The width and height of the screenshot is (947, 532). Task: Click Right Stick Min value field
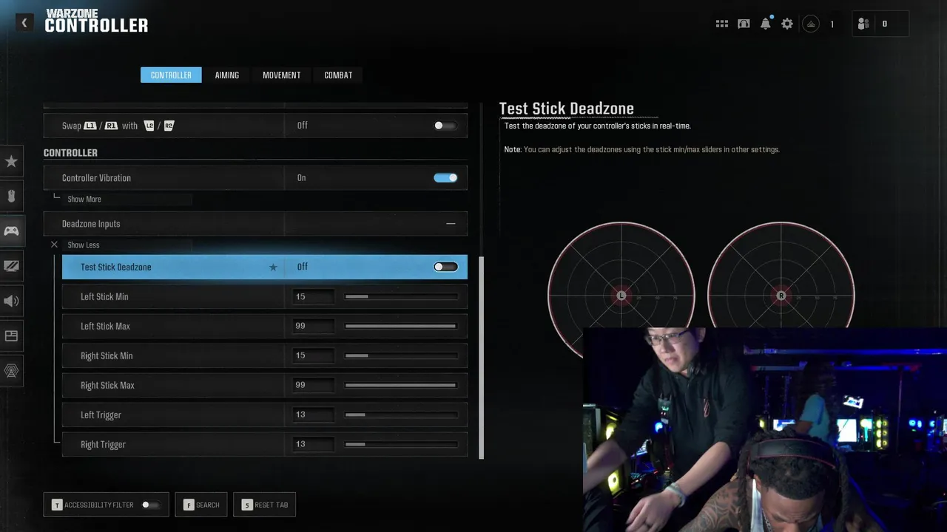(x=313, y=355)
